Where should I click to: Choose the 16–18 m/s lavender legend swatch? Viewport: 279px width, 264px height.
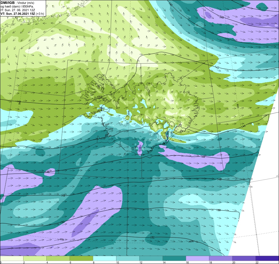coord(198,258)
